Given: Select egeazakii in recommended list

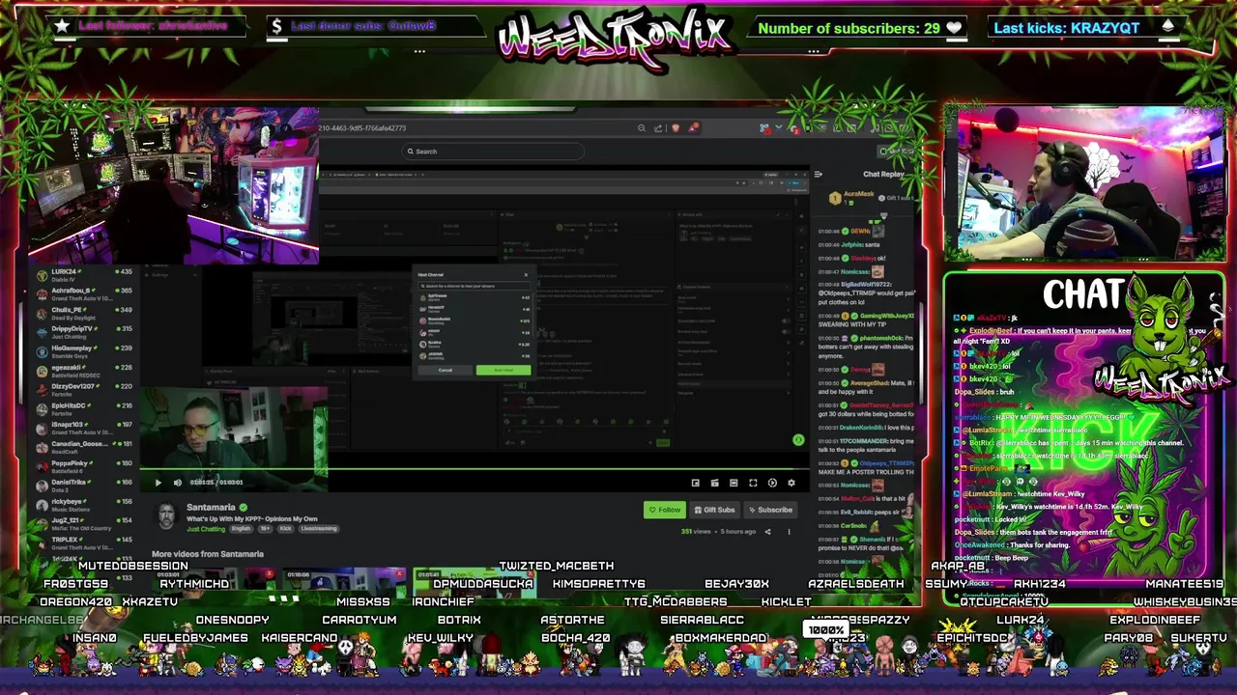Looking at the screenshot, I should pyautogui.click(x=85, y=371).
